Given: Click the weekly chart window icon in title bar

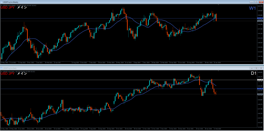Looking at the screenshot, I should click(x=2, y=2).
